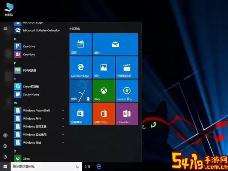This screenshot has height=171, width=228.
Task: Click the 获取 Office tile
Action: [103, 114]
